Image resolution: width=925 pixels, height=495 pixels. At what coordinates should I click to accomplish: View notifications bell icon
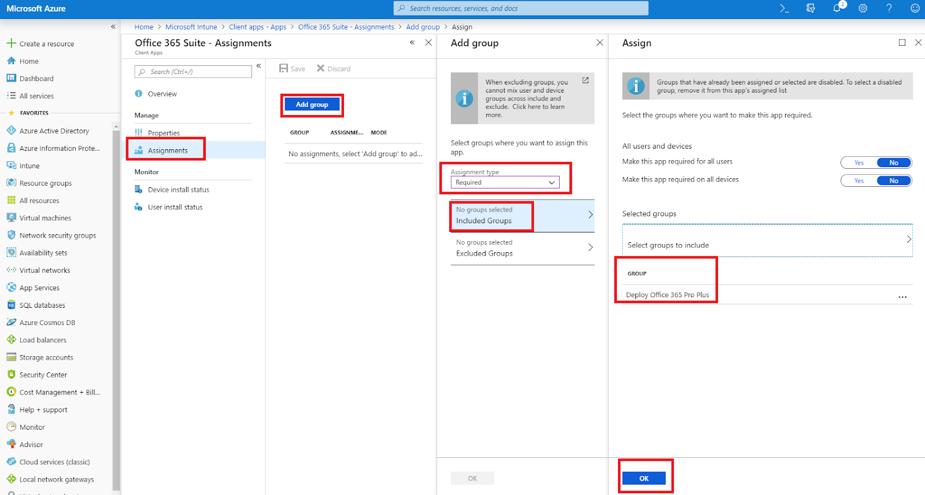click(837, 8)
